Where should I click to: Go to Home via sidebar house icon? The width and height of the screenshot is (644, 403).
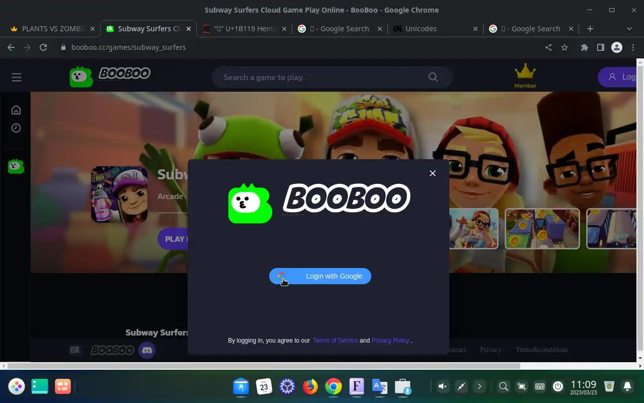(x=16, y=110)
